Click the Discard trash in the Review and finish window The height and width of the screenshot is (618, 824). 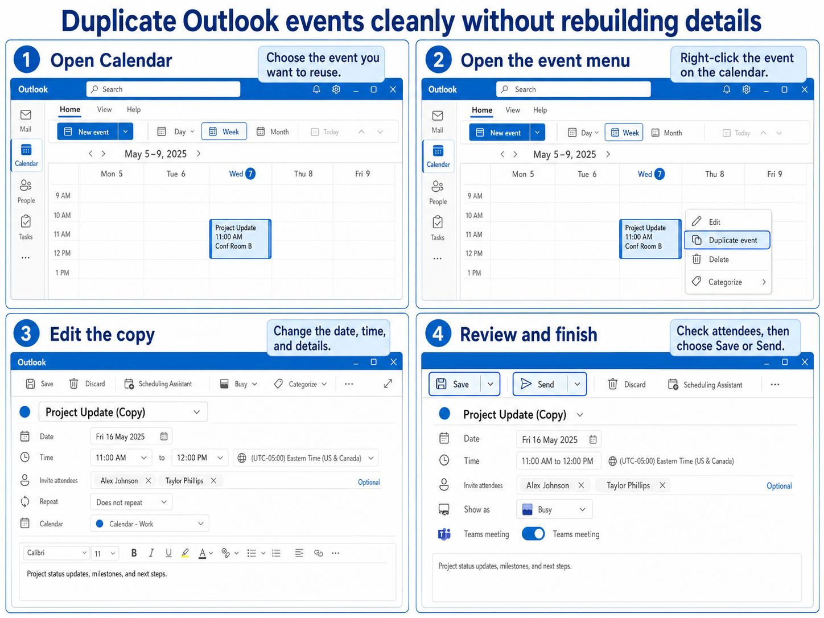(x=613, y=385)
